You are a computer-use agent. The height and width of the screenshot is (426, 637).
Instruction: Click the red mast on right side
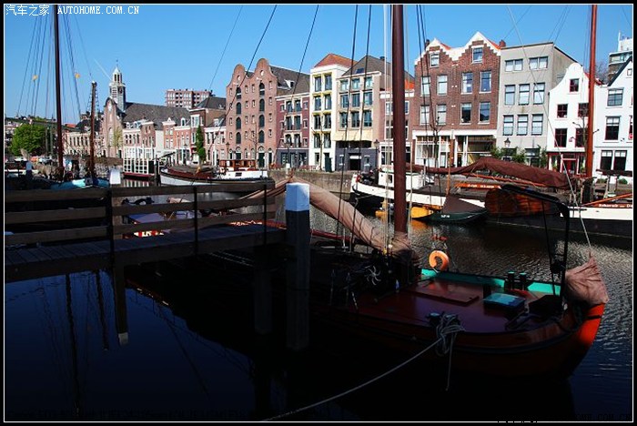click(x=591, y=91)
